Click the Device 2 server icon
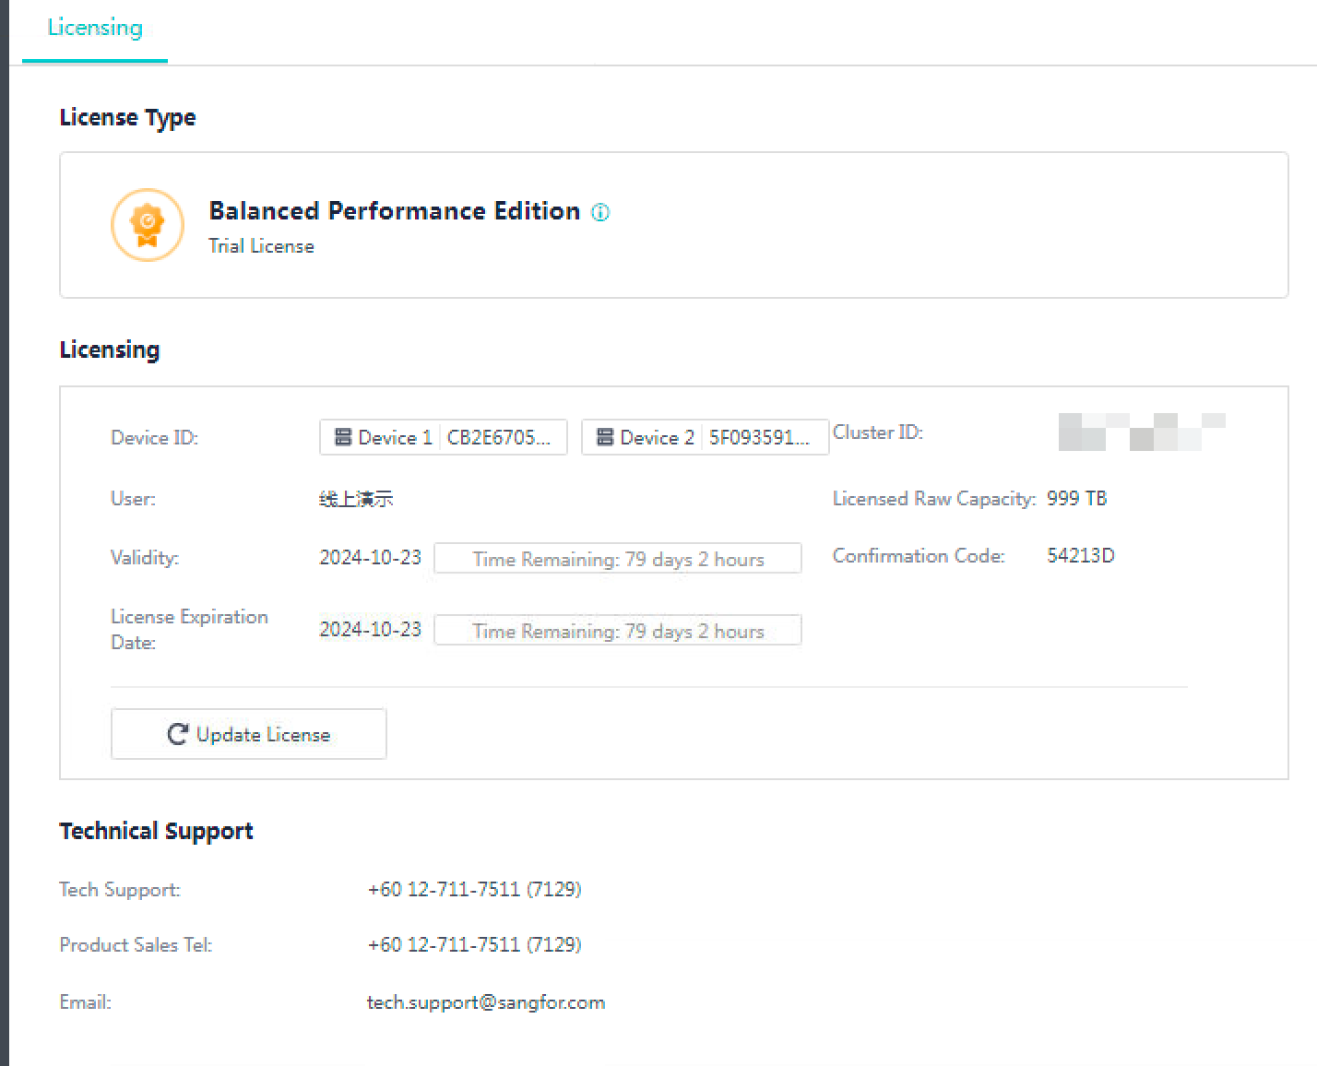Screen dimensions: 1317x1066 605,437
